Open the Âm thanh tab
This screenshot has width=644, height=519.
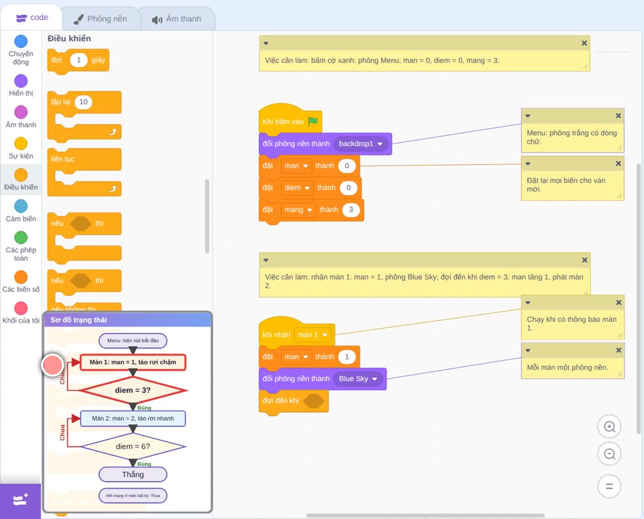(x=176, y=19)
